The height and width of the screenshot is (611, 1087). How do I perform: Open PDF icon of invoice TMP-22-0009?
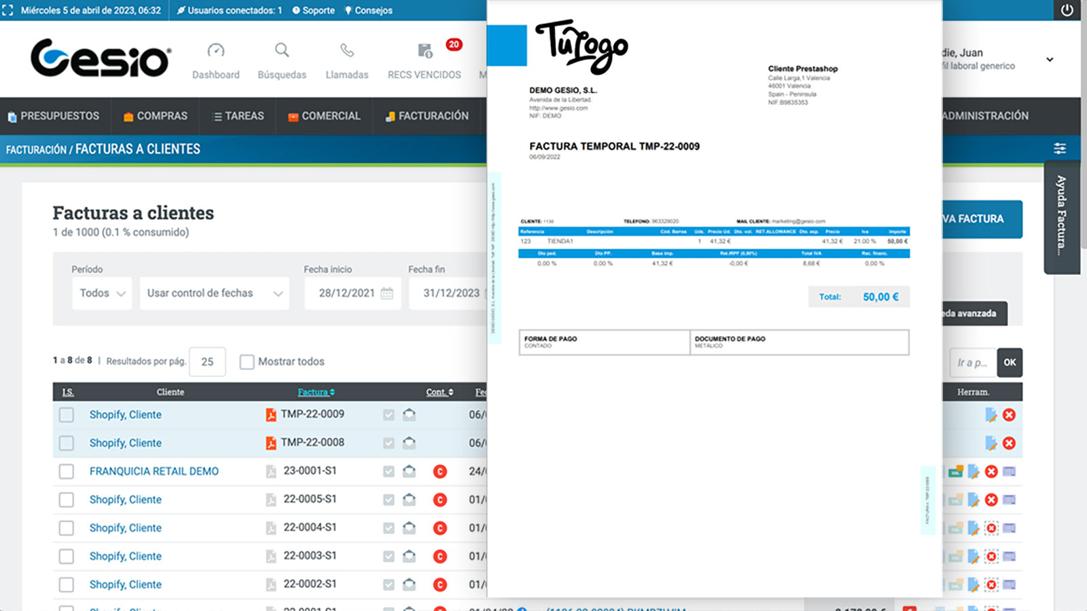tap(270, 415)
